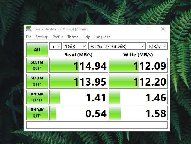191x144 pixels.
Task: Click the RND4K Q1T1 read result 0.54
Action: pos(79,113)
